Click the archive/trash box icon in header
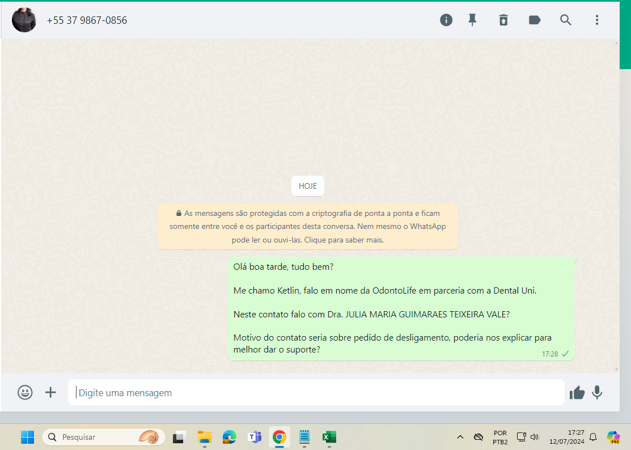Viewport: 631px width, 450px height. click(503, 20)
